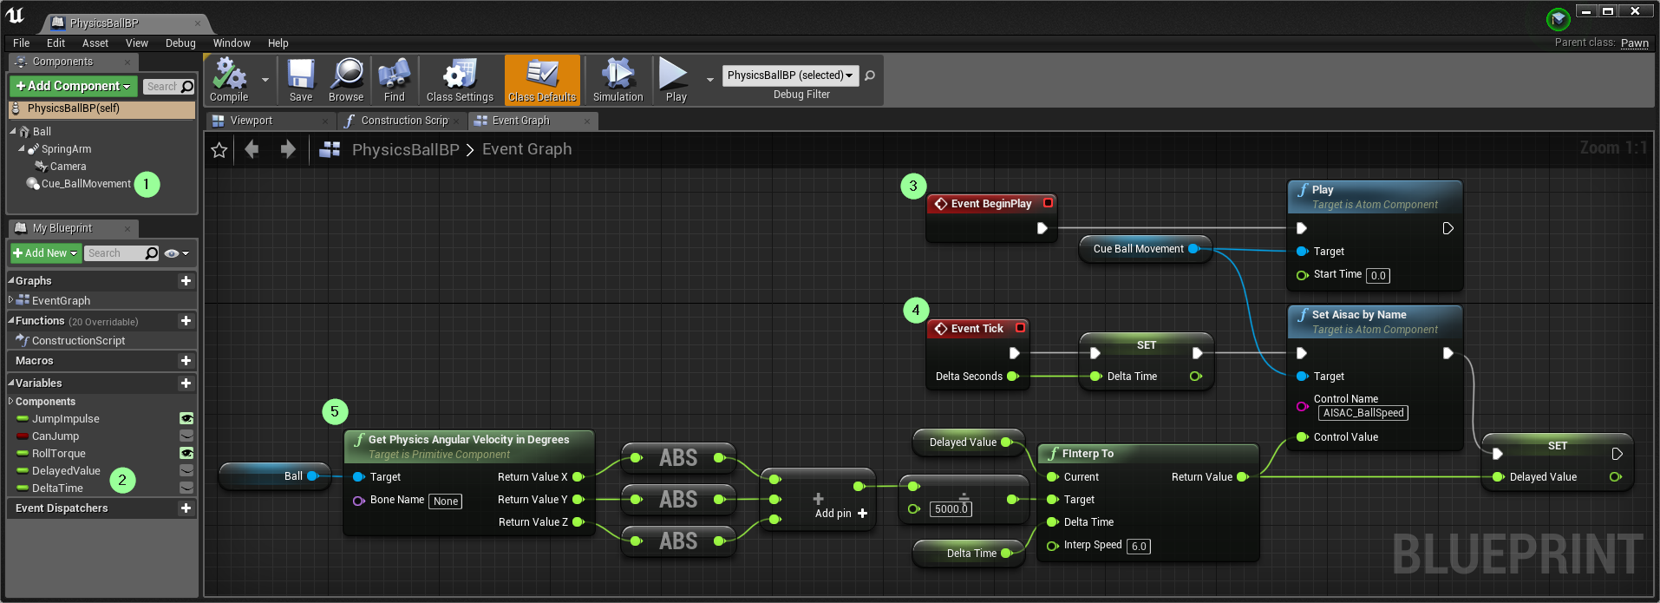The image size is (1660, 603).
Task: Select the RollTorque variable
Action: pyautogui.click(x=59, y=454)
